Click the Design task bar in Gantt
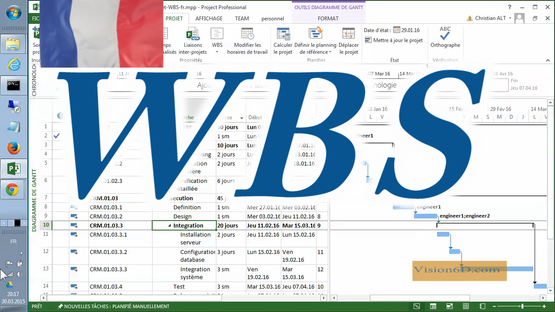This screenshot has height=312, width=555. tap(426, 216)
